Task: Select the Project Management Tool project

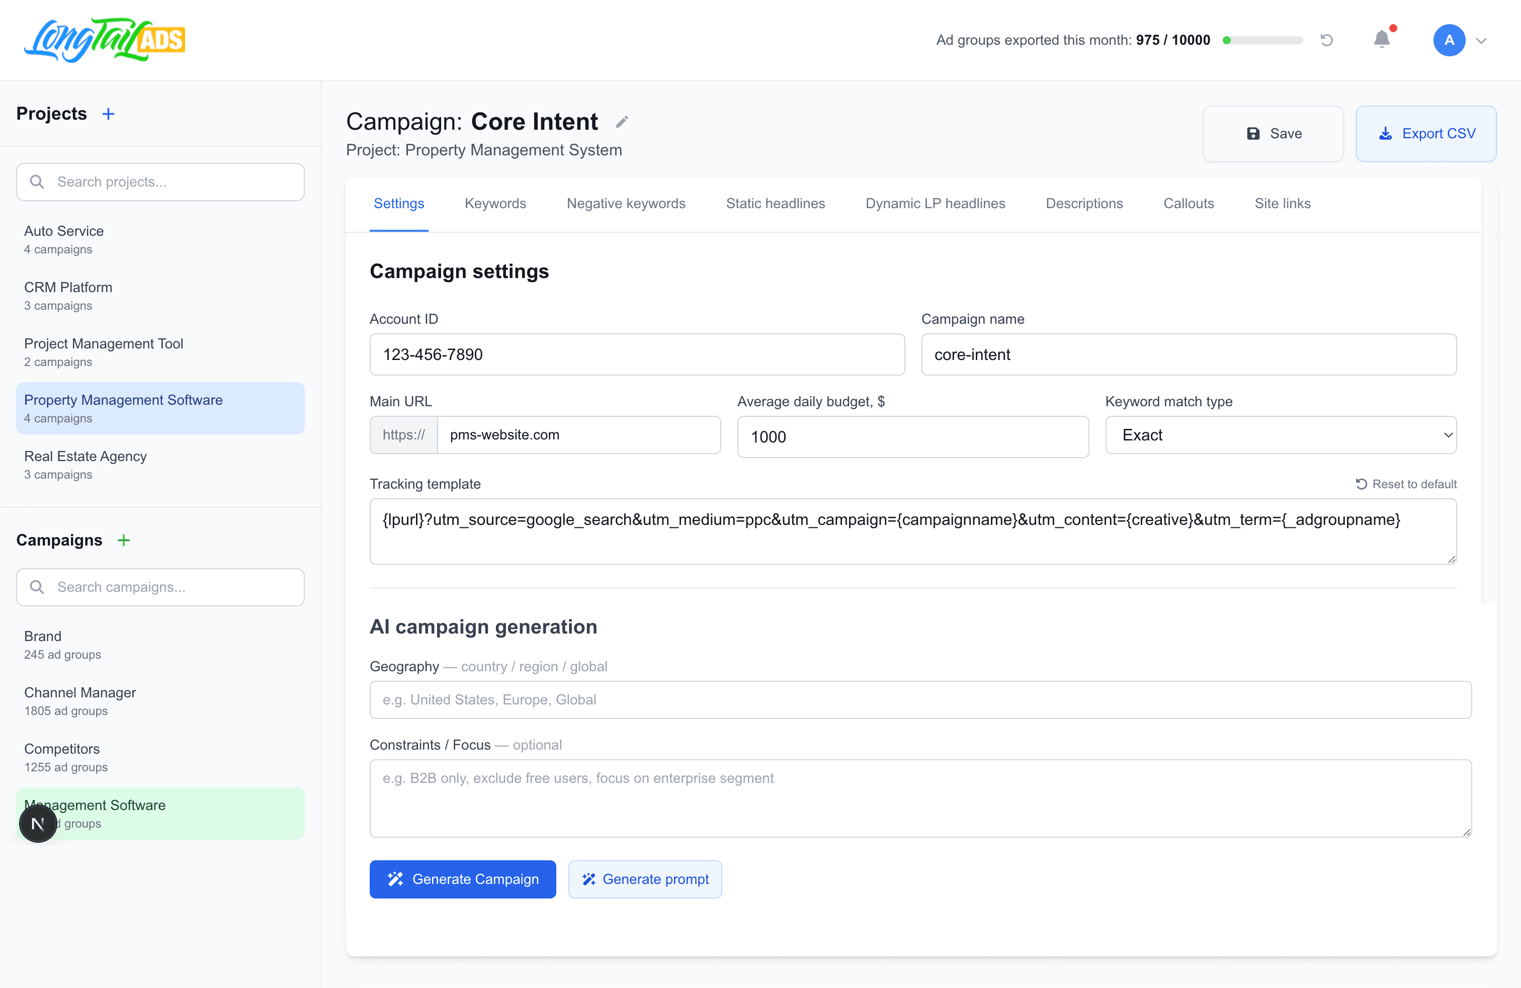Action: pos(160,352)
